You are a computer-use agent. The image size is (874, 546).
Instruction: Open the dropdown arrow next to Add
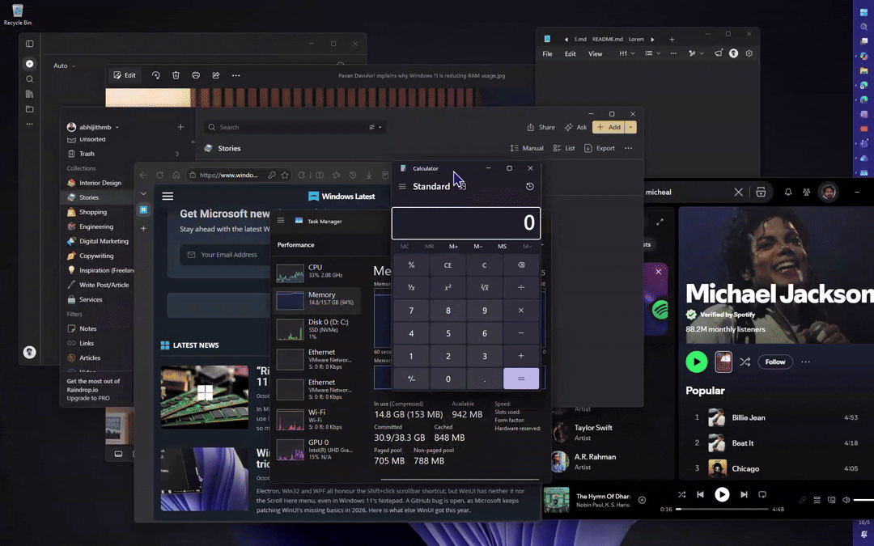pos(630,127)
